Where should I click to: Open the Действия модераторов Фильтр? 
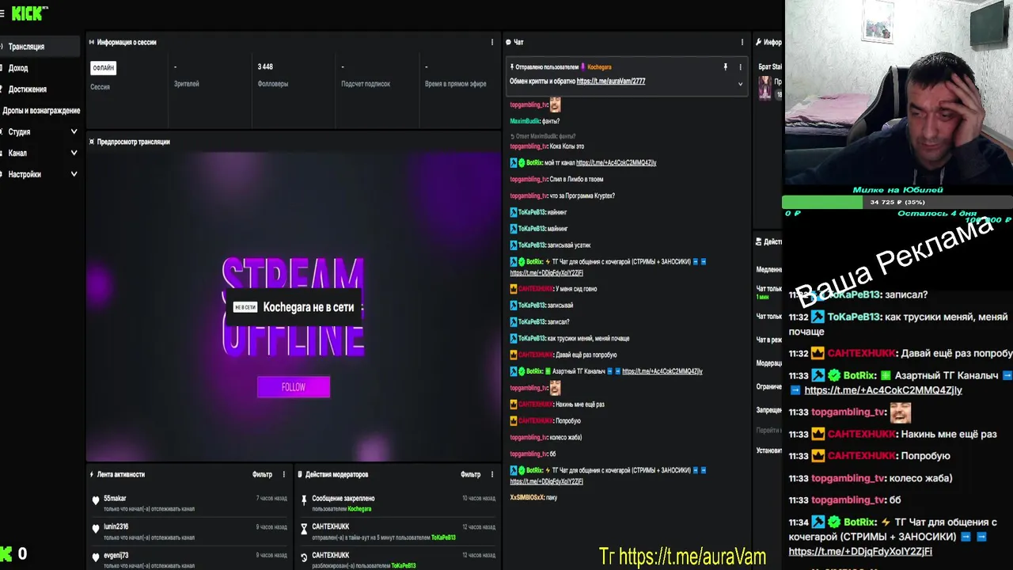pyautogui.click(x=470, y=474)
